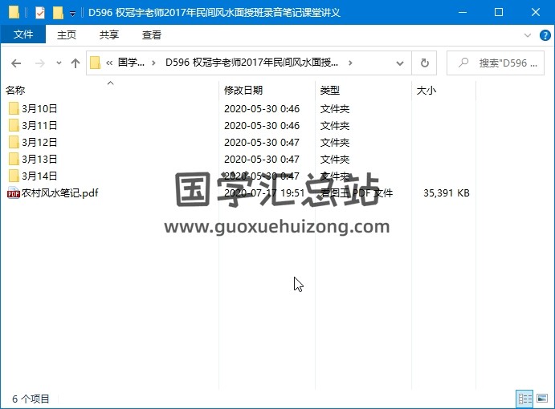This screenshot has height=409, width=555.
Task: Sort files by 修改日期 column header
Action: pos(243,91)
